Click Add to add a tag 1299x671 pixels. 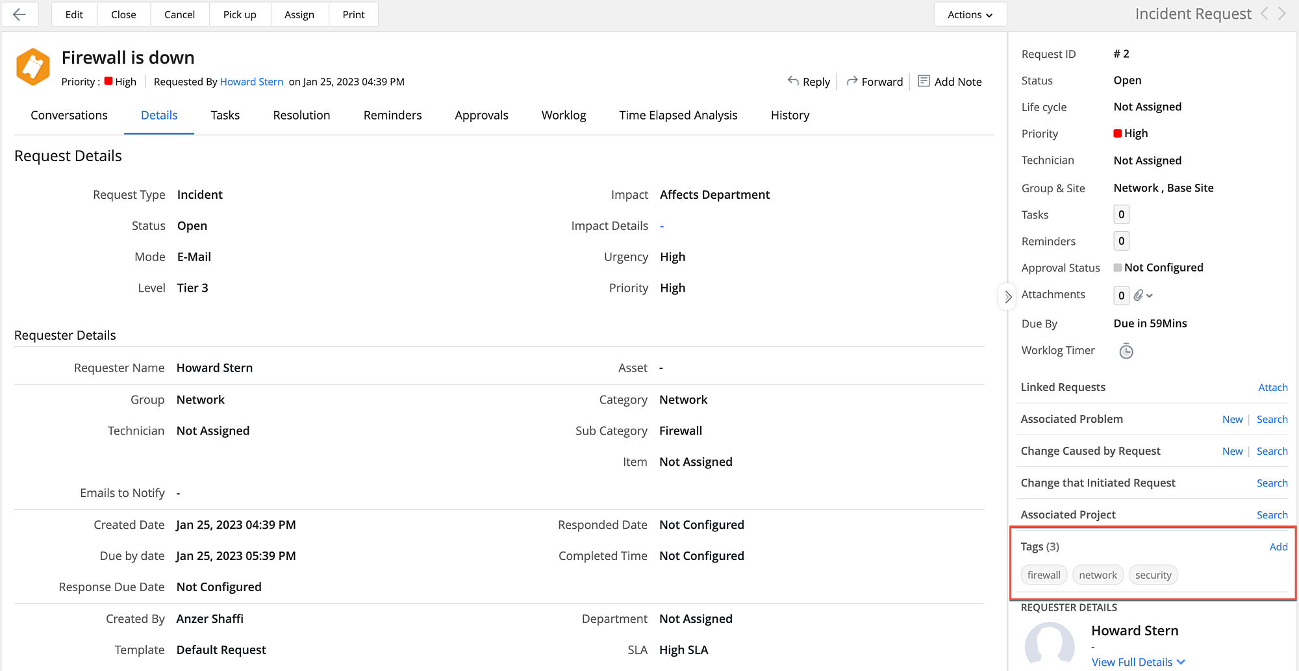tap(1279, 546)
